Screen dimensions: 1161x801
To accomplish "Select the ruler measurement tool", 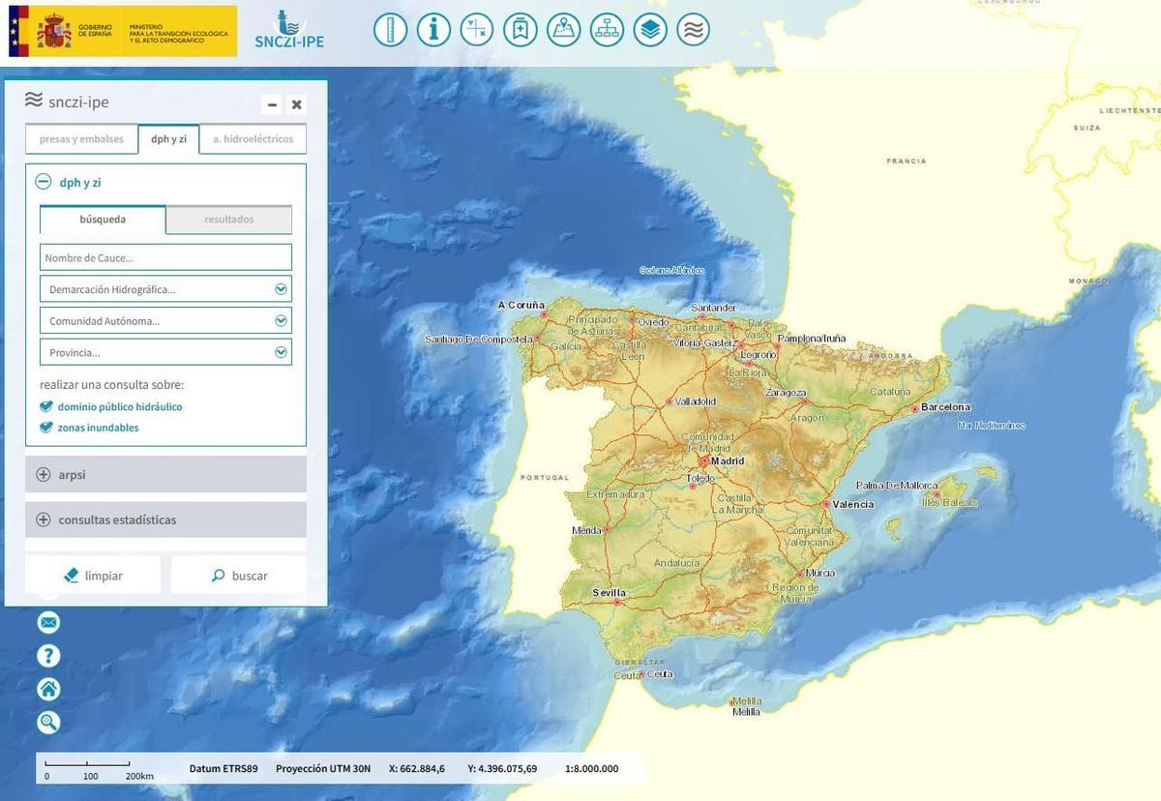I will click(x=390, y=29).
